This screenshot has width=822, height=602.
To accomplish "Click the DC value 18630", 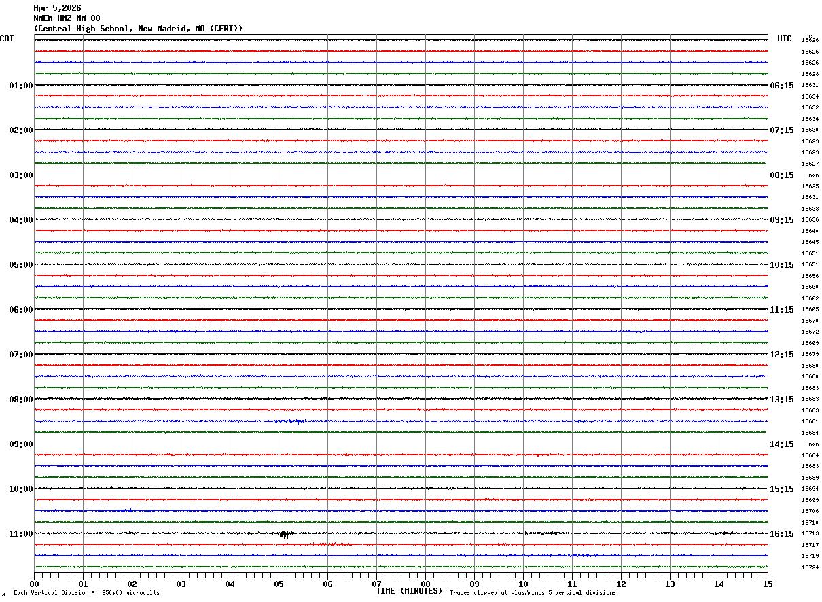I will pos(810,130).
